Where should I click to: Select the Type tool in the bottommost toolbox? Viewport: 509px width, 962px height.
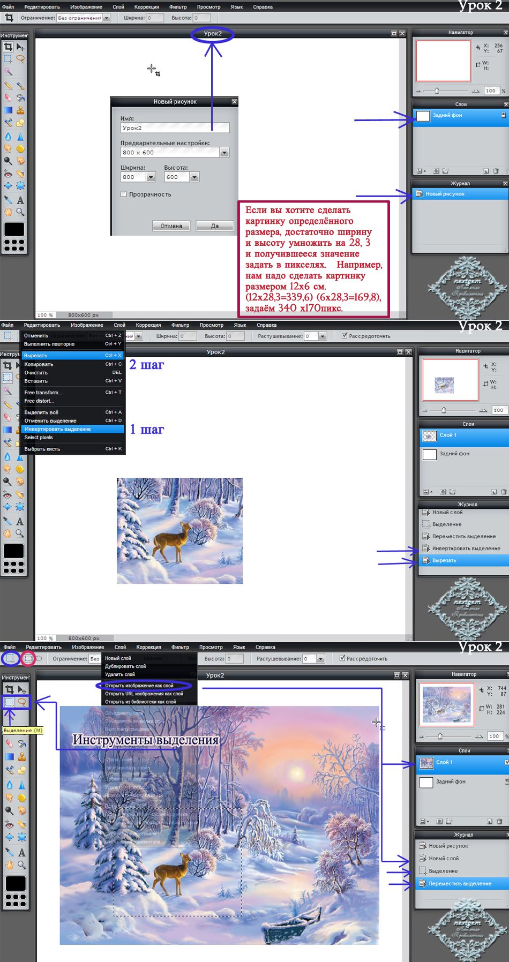(x=22, y=852)
